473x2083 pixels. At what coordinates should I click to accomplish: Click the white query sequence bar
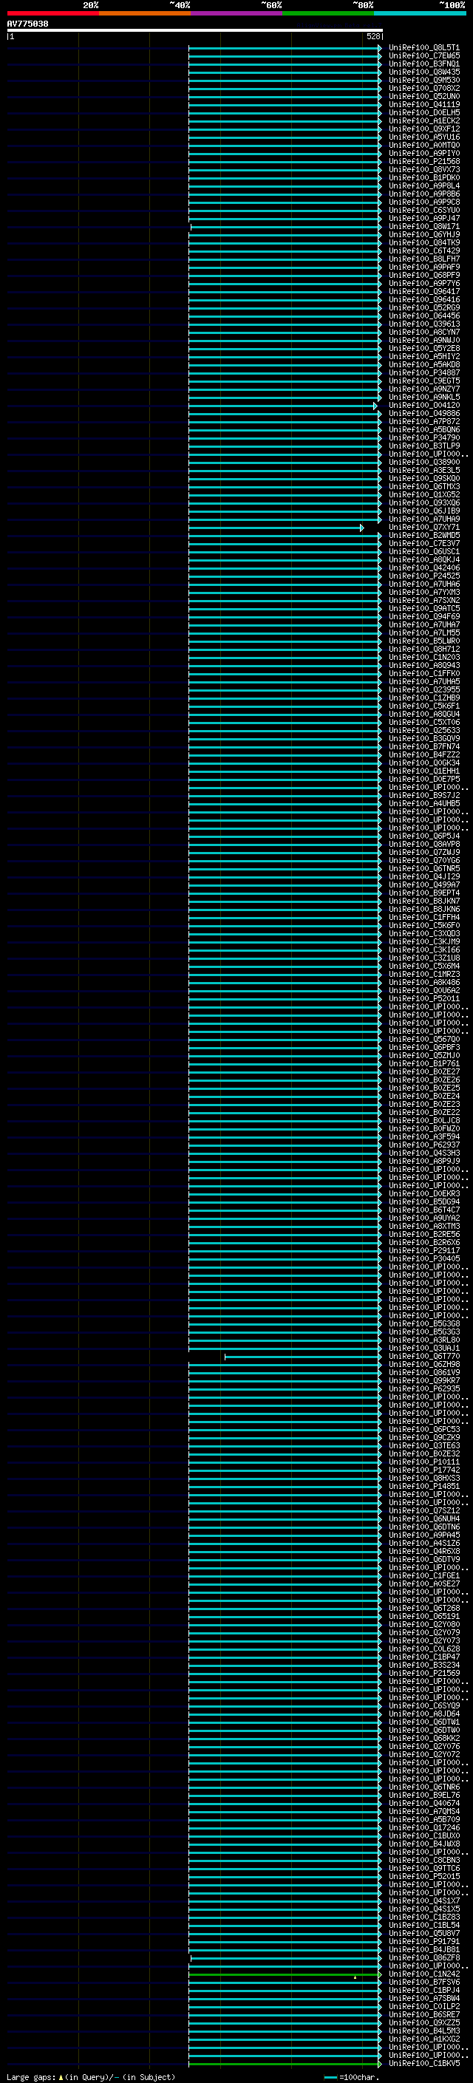(195, 30)
